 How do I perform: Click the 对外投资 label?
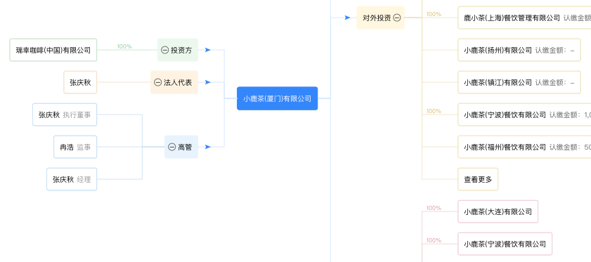point(377,18)
